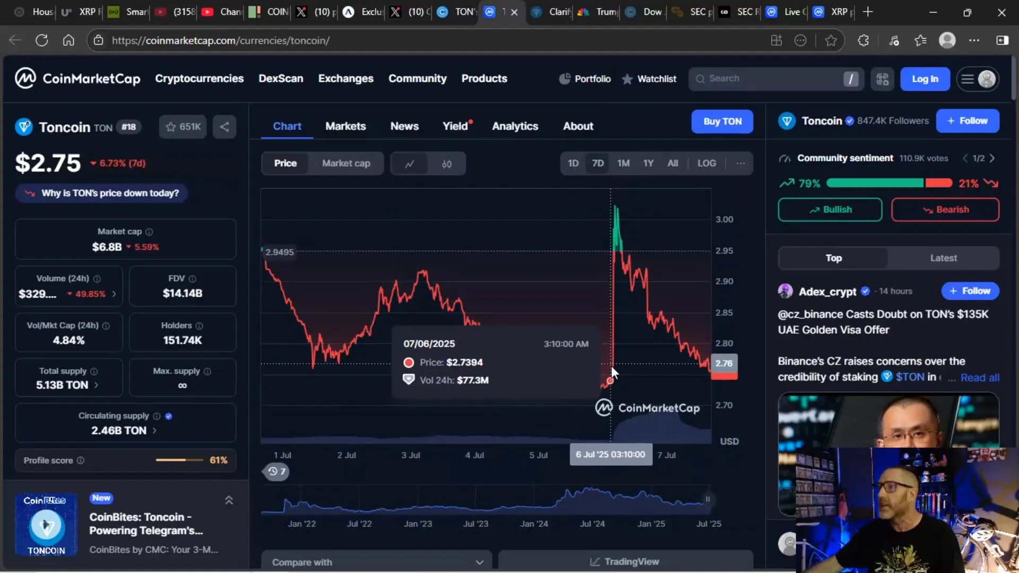Expand Circulating supply 2.46B TON chevron
The width and height of the screenshot is (1019, 573).
[154, 431]
